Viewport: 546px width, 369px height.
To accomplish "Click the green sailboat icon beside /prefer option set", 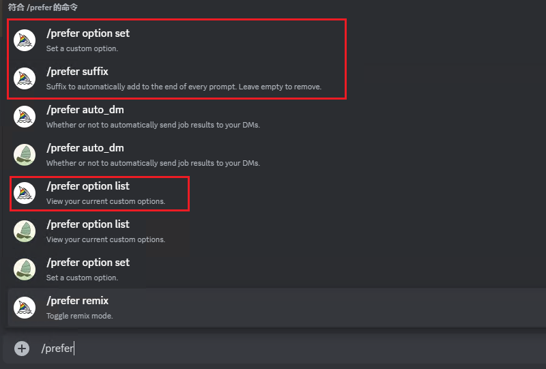I will click(25, 269).
